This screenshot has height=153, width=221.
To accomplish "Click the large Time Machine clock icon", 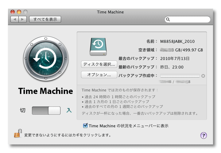I will pyautogui.click(x=46, y=58).
